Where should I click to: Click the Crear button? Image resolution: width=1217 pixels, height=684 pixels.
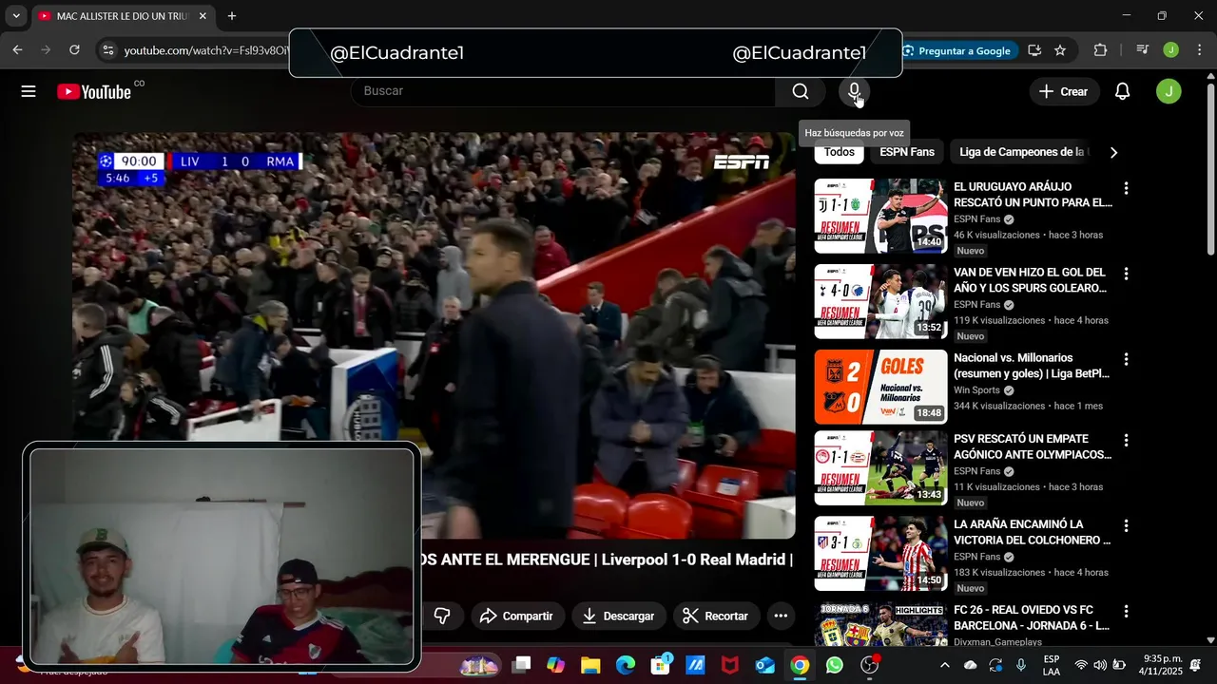click(1063, 91)
